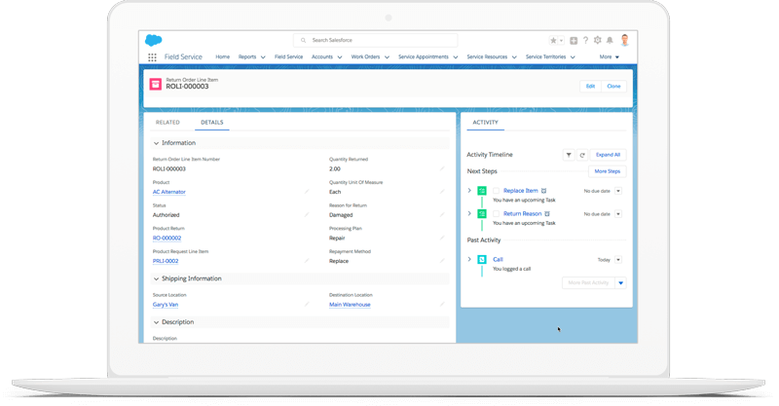Screen dimensions: 779x406
Task: Edit the Repayment Method pencil icon
Action: click(442, 260)
